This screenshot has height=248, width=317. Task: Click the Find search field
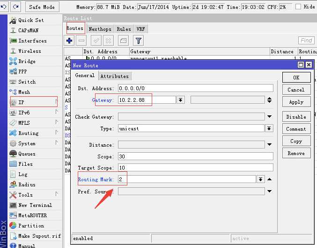[306, 40]
